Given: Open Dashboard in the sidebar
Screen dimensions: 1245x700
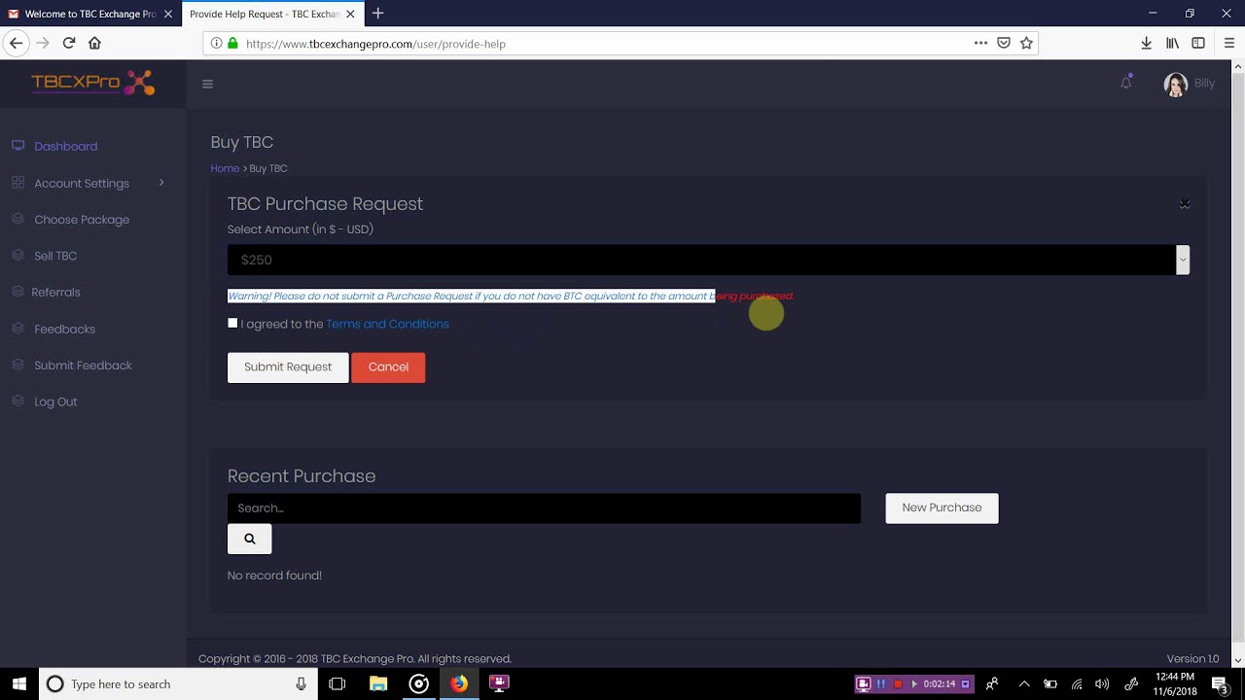Looking at the screenshot, I should click(65, 147).
